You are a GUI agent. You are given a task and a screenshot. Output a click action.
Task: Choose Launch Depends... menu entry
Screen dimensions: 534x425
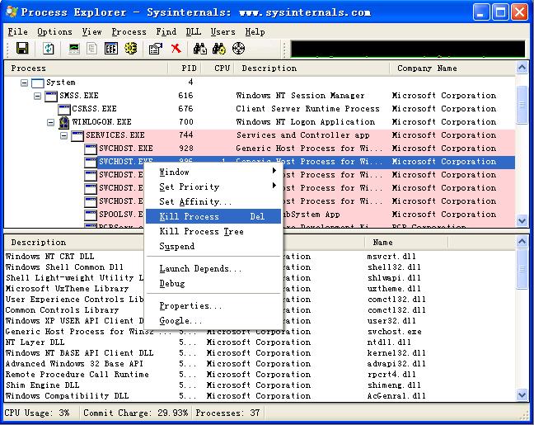pyautogui.click(x=213, y=269)
